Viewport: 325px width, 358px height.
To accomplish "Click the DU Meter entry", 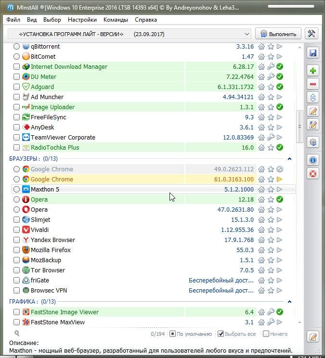I will pyautogui.click(x=43, y=77).
